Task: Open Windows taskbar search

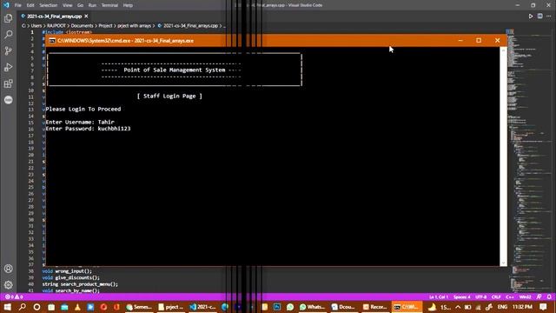Action: 22,307
